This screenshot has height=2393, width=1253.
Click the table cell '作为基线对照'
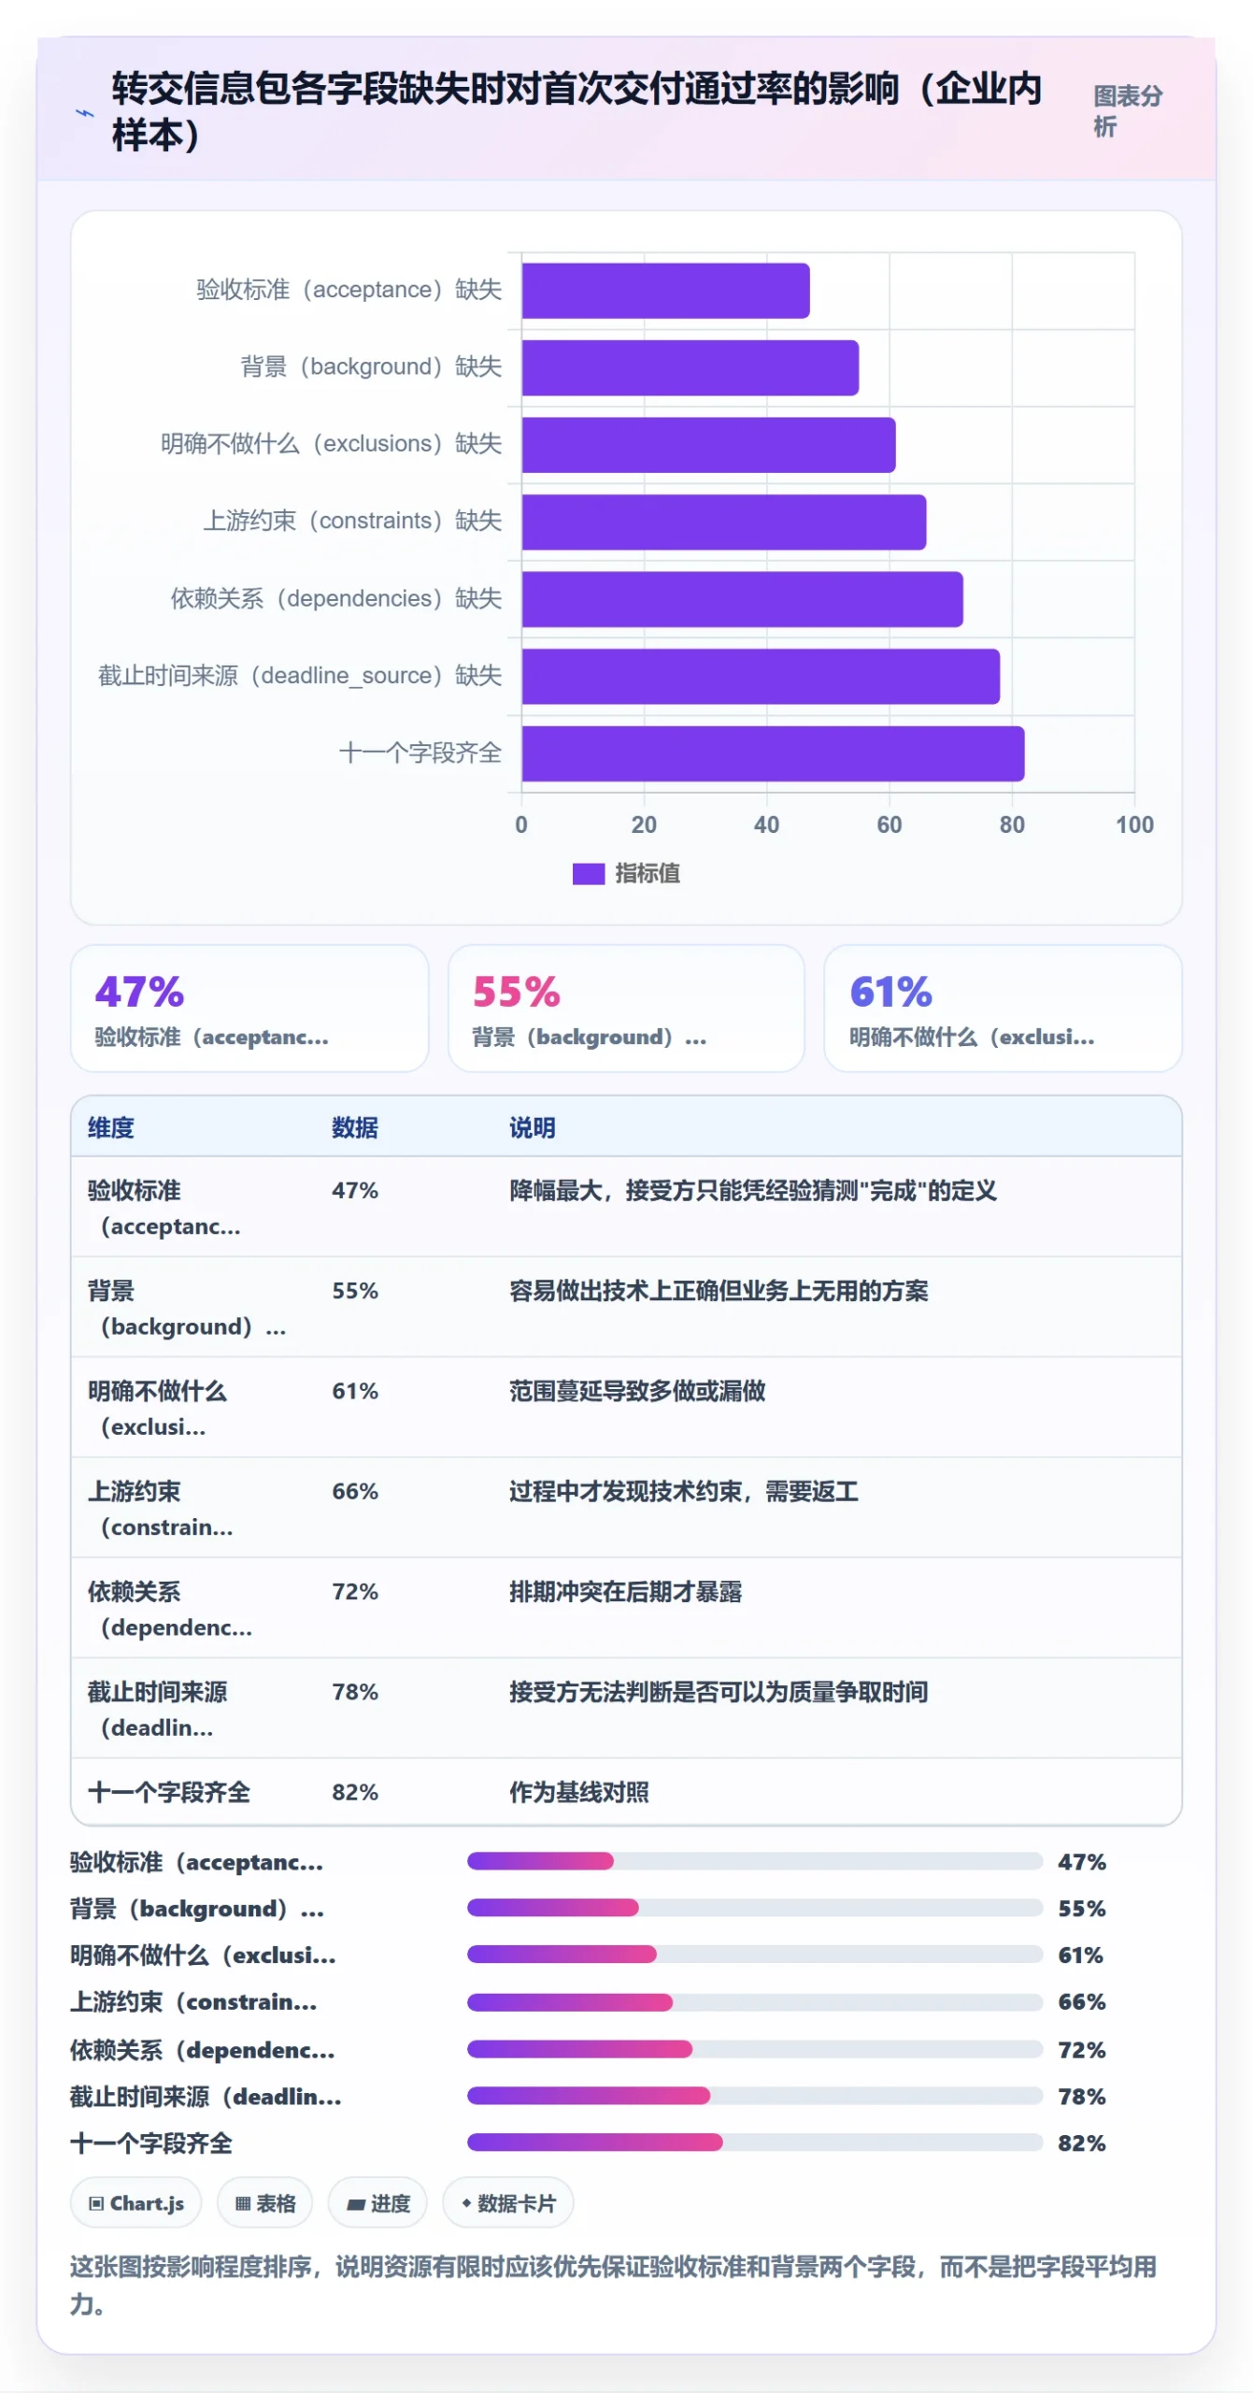point(579,1791)
